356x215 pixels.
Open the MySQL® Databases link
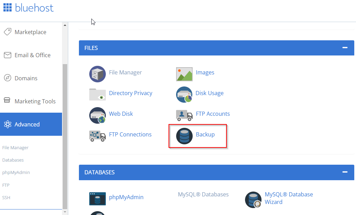tap(203, 194)
